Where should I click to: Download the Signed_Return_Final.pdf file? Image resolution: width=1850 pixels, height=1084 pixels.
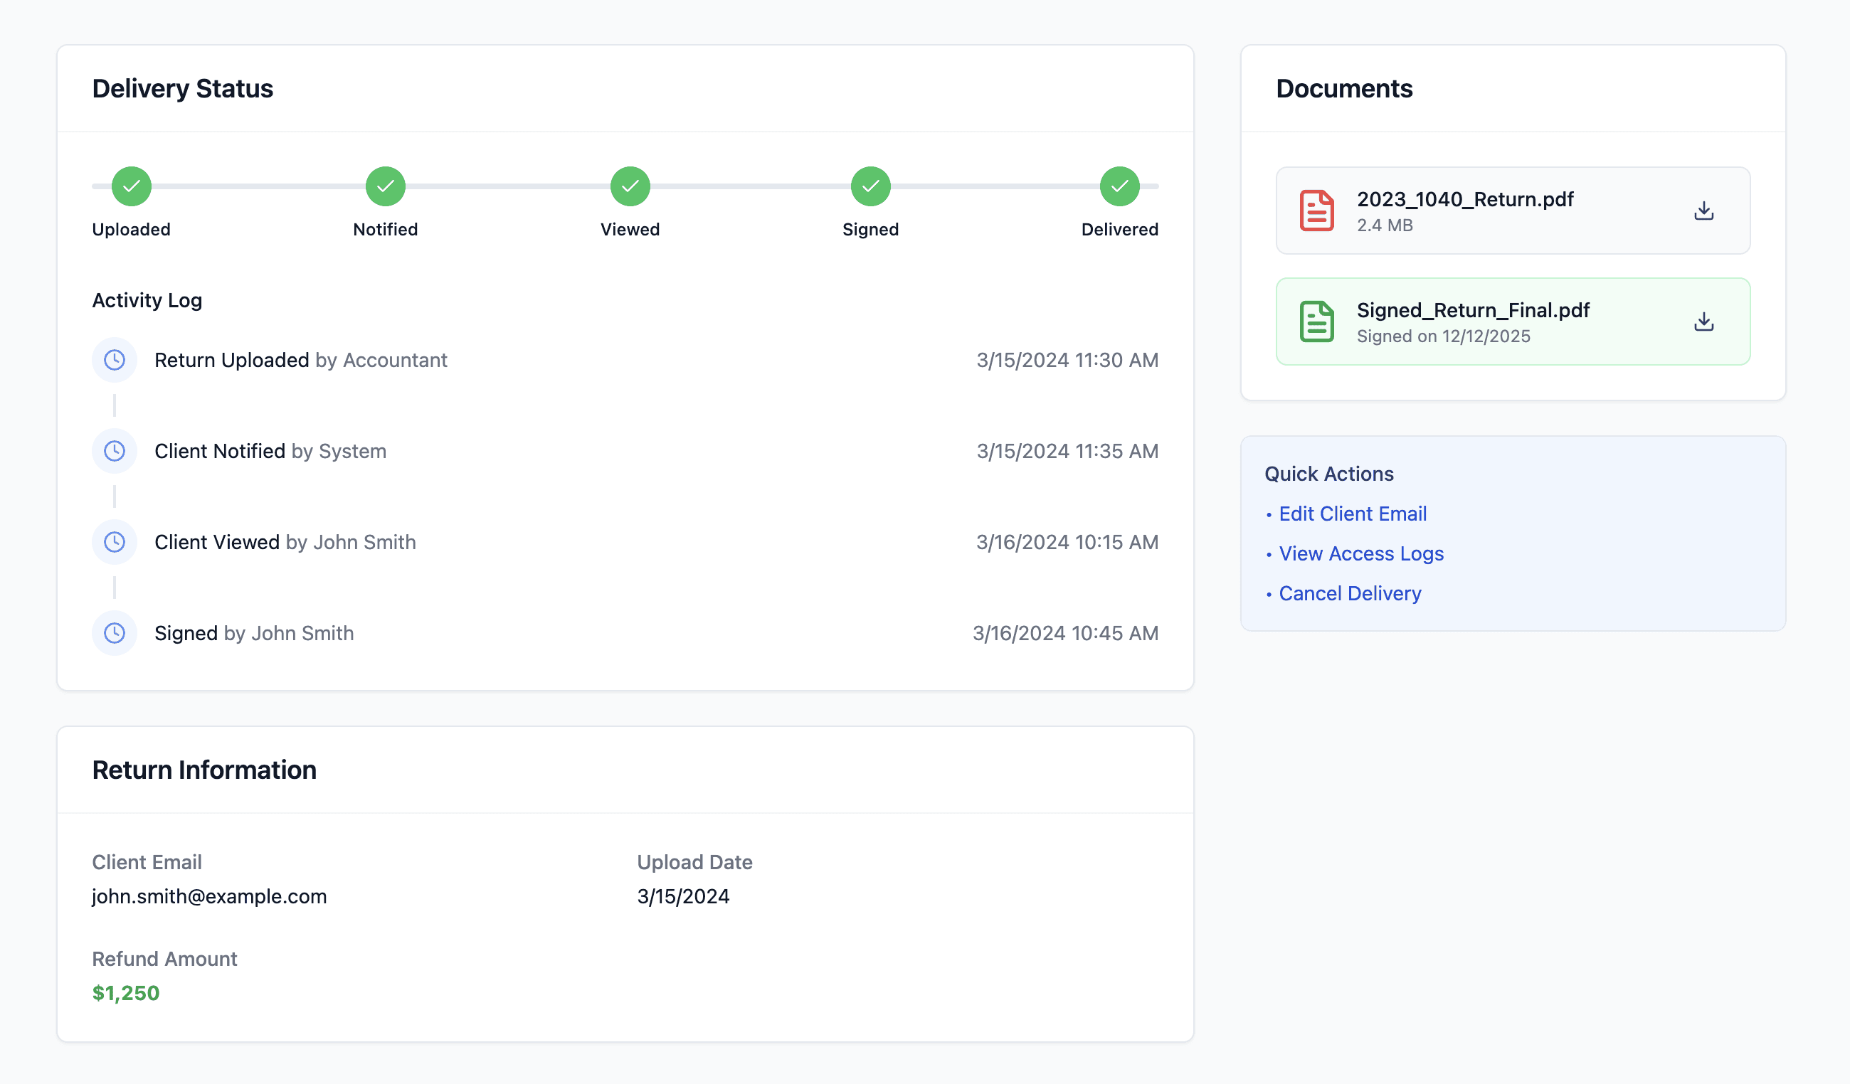point(1703,322)
